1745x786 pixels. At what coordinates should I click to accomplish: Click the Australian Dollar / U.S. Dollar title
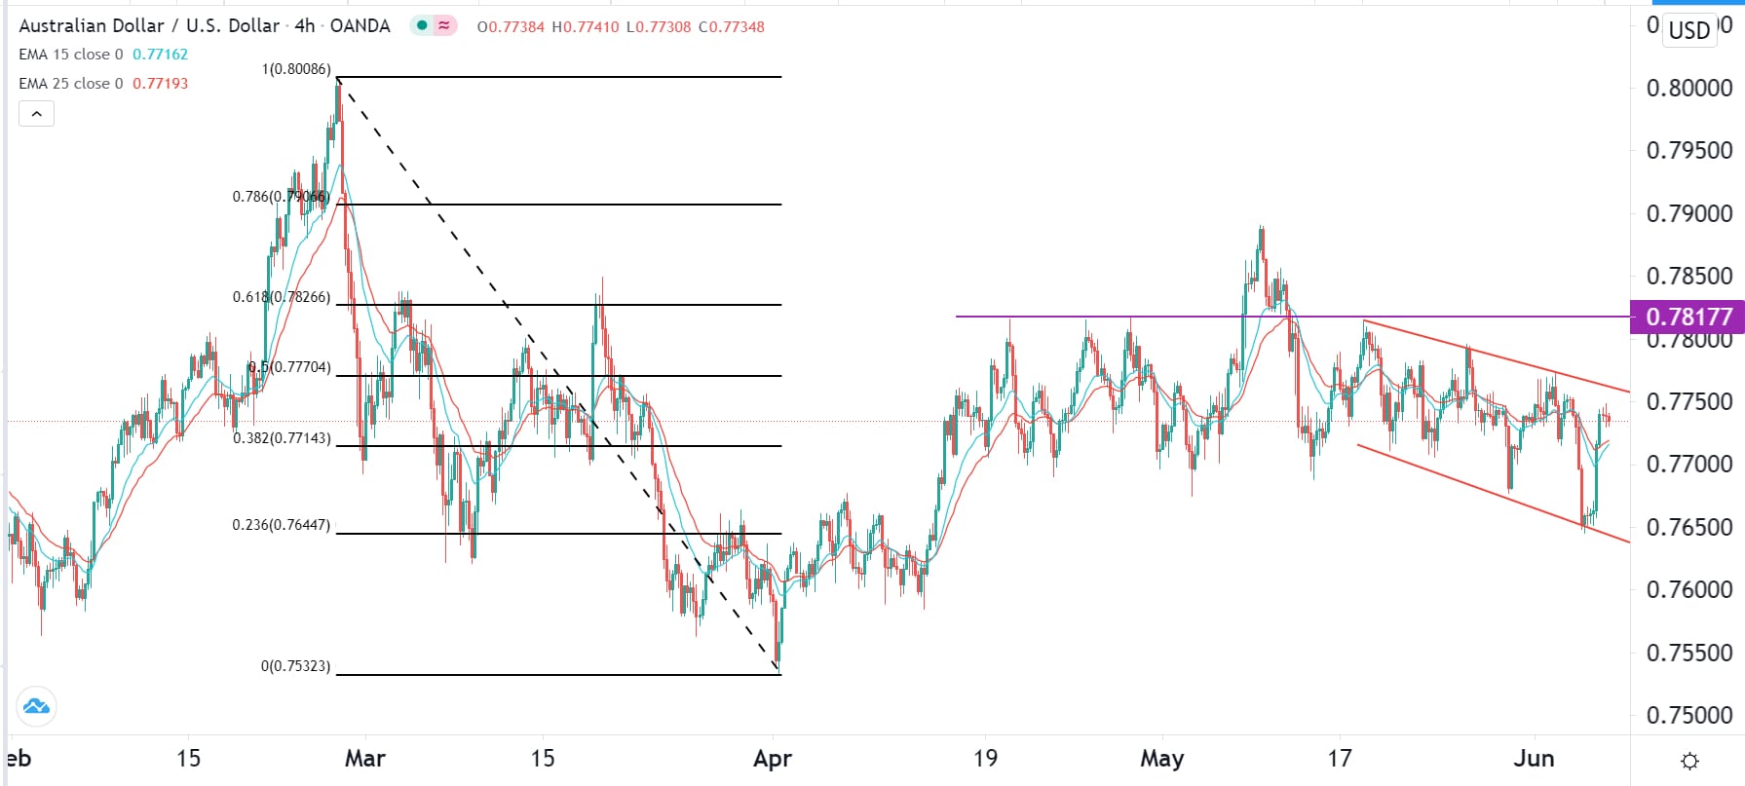point(149,26)
